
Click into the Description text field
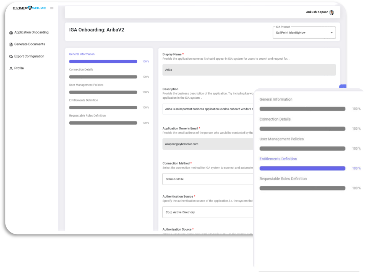tap(207, 109)
